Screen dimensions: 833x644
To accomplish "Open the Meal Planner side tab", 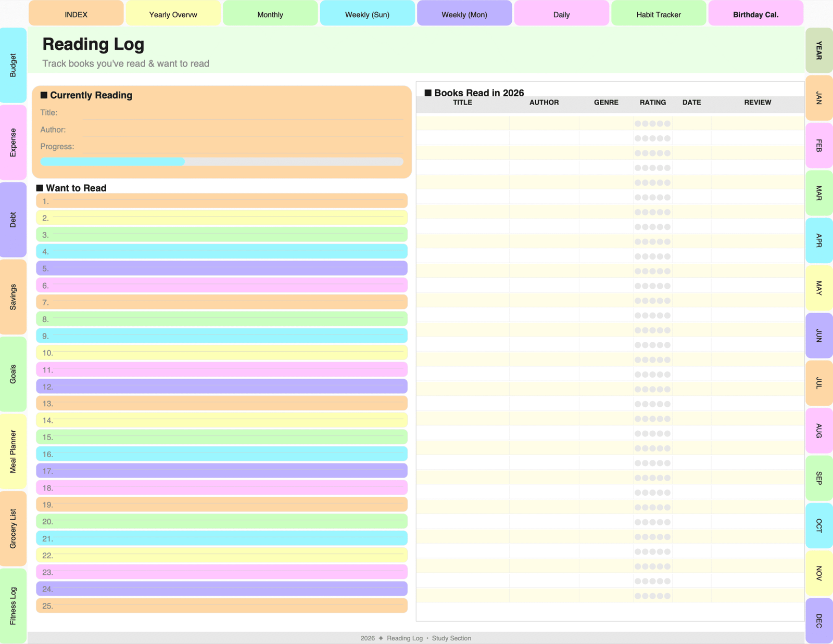I will (x=13, y=451).
